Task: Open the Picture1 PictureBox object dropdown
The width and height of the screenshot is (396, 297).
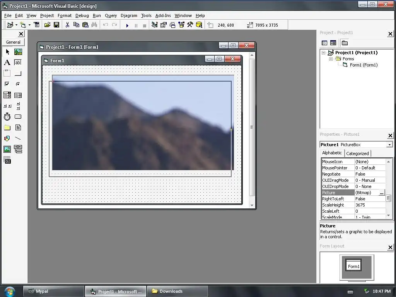Action: click(x=389, y=145)
